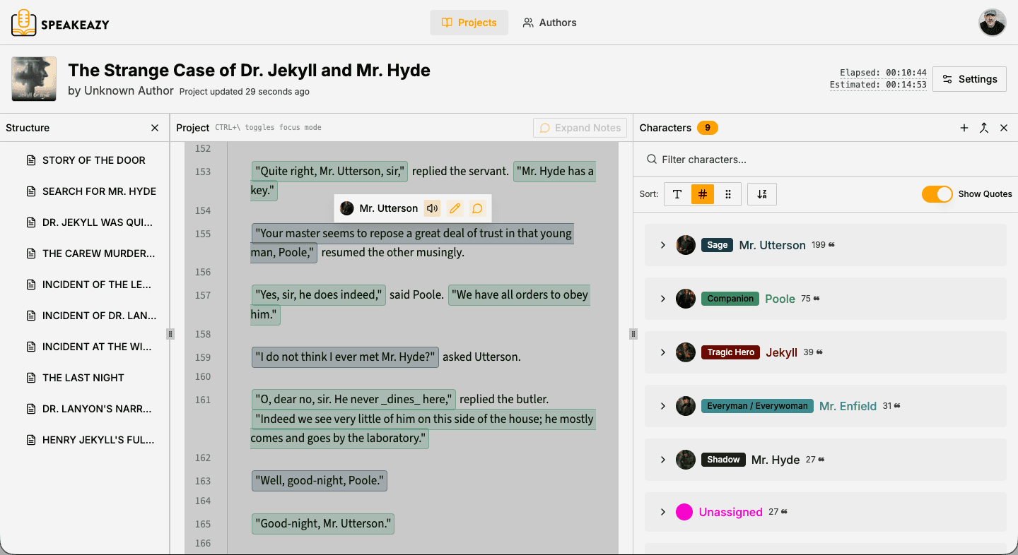Viewport: 1018px width, 555px height.
Task: Open project Settings
Action: [x=969, y=79]
